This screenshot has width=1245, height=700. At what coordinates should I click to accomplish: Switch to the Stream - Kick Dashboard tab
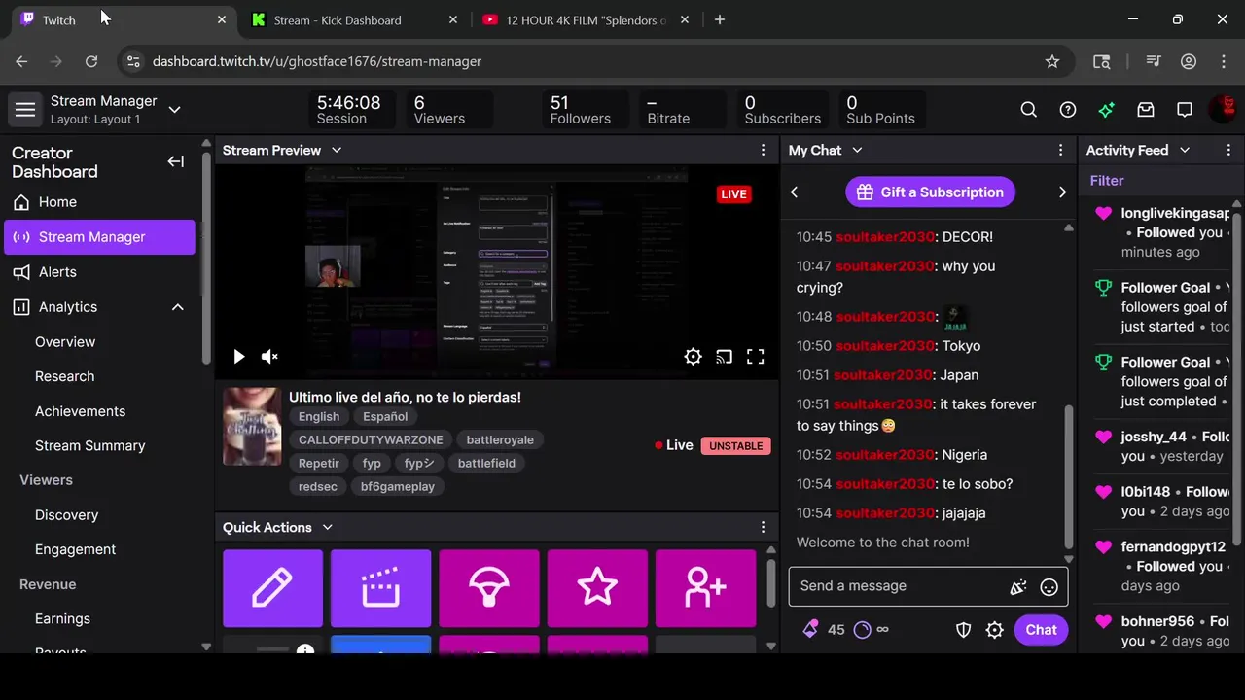[x=354, y=19]
